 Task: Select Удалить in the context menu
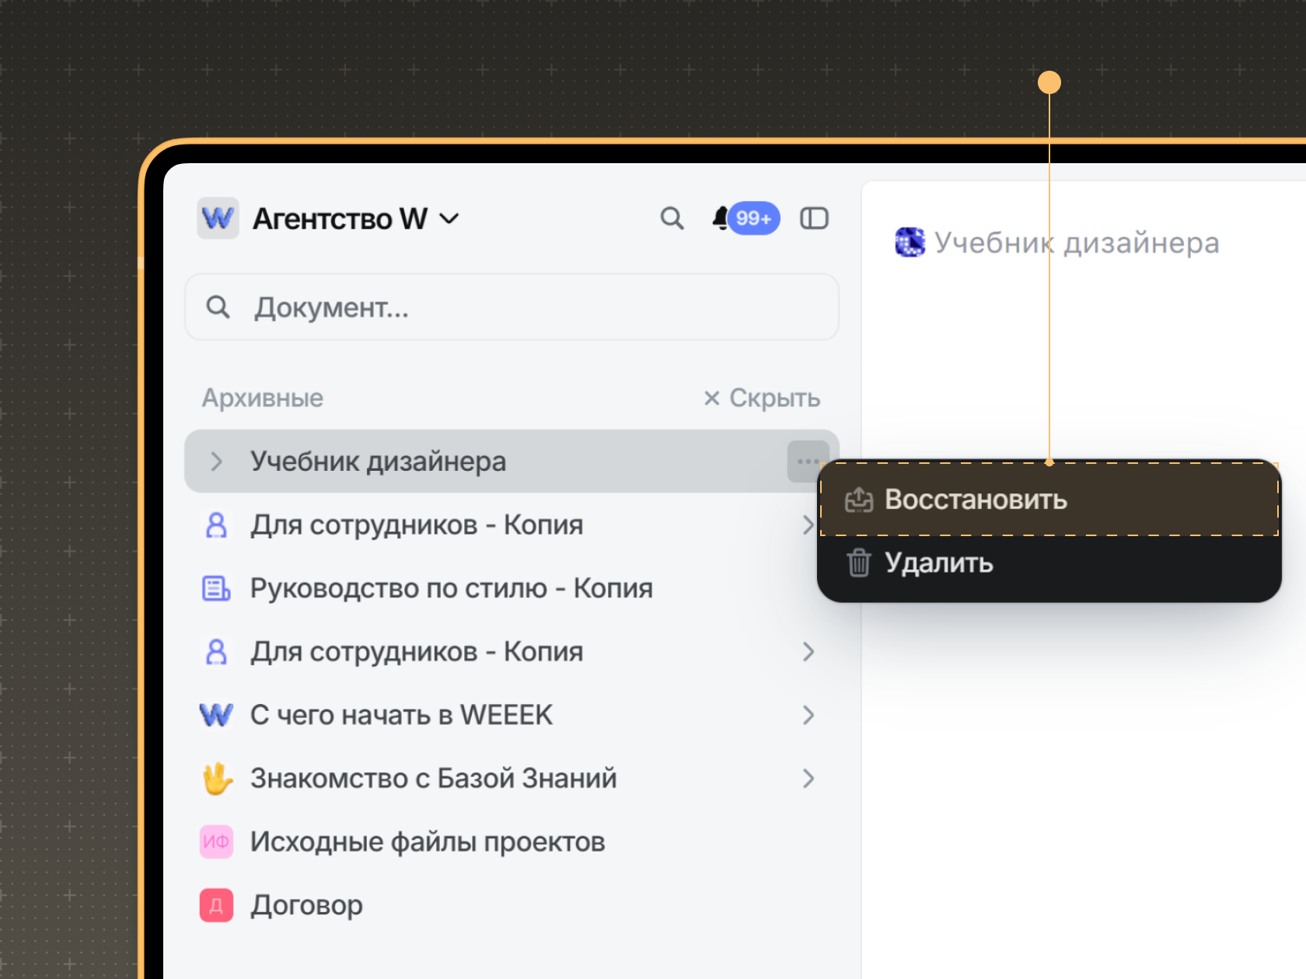(938, 563)
